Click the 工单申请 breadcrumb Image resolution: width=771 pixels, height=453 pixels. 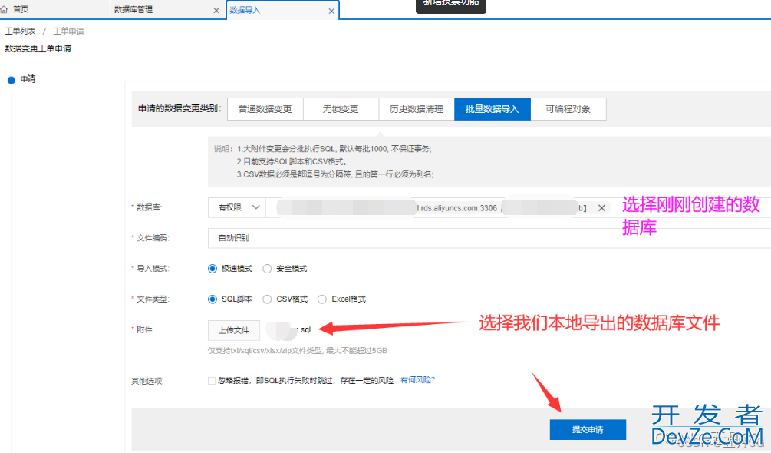68,31
